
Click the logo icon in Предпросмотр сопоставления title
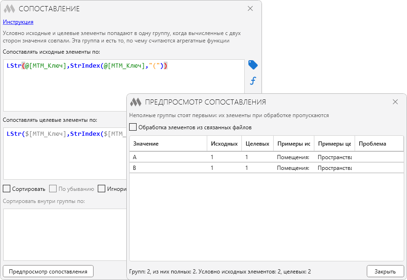136,102
